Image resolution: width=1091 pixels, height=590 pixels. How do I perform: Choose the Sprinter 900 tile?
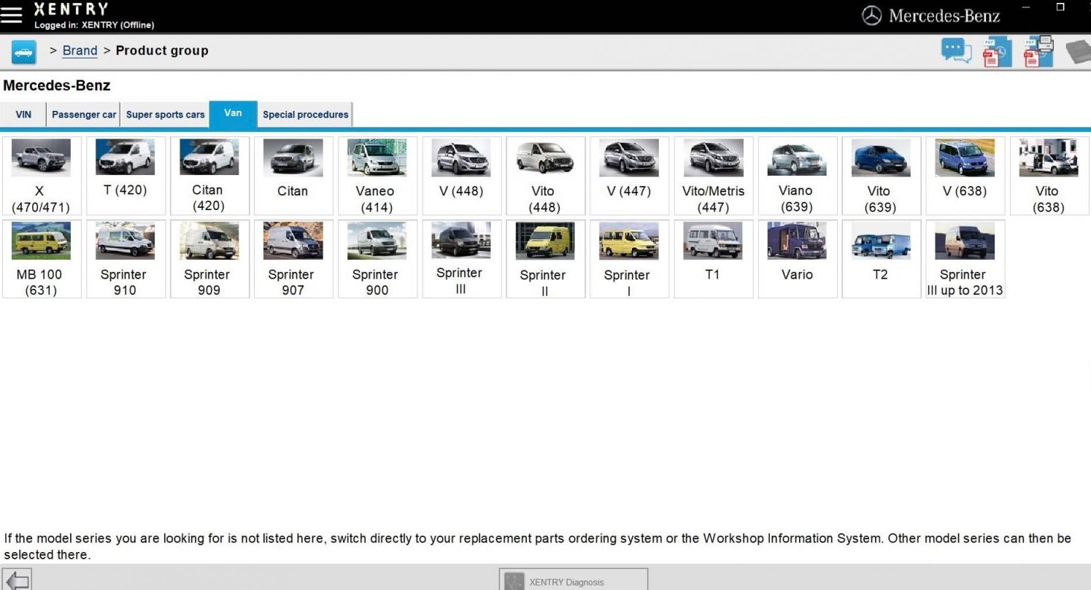point(377,259)
